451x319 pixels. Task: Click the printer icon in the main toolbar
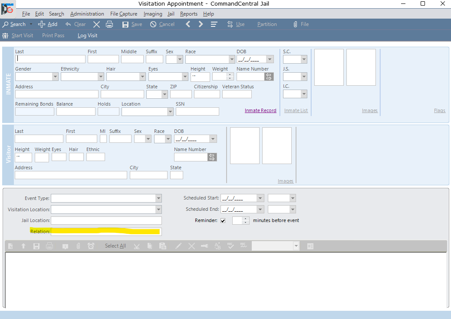pyautogui.click(x=109, y=24)
